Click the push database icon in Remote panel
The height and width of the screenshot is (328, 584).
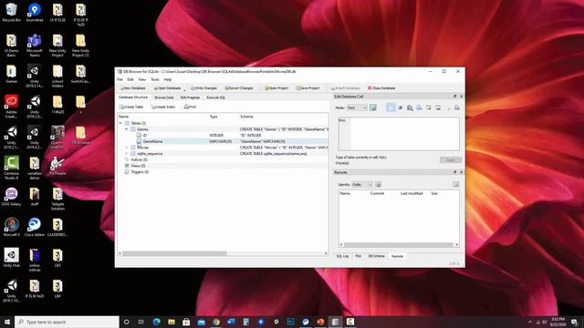456,184
